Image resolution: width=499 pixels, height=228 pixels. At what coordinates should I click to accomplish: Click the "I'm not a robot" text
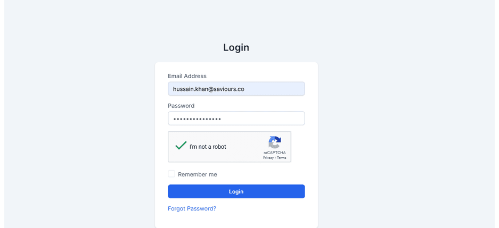click(x=208, y=147)
